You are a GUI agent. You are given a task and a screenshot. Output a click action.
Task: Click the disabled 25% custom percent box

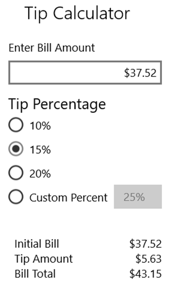point(138,197)
